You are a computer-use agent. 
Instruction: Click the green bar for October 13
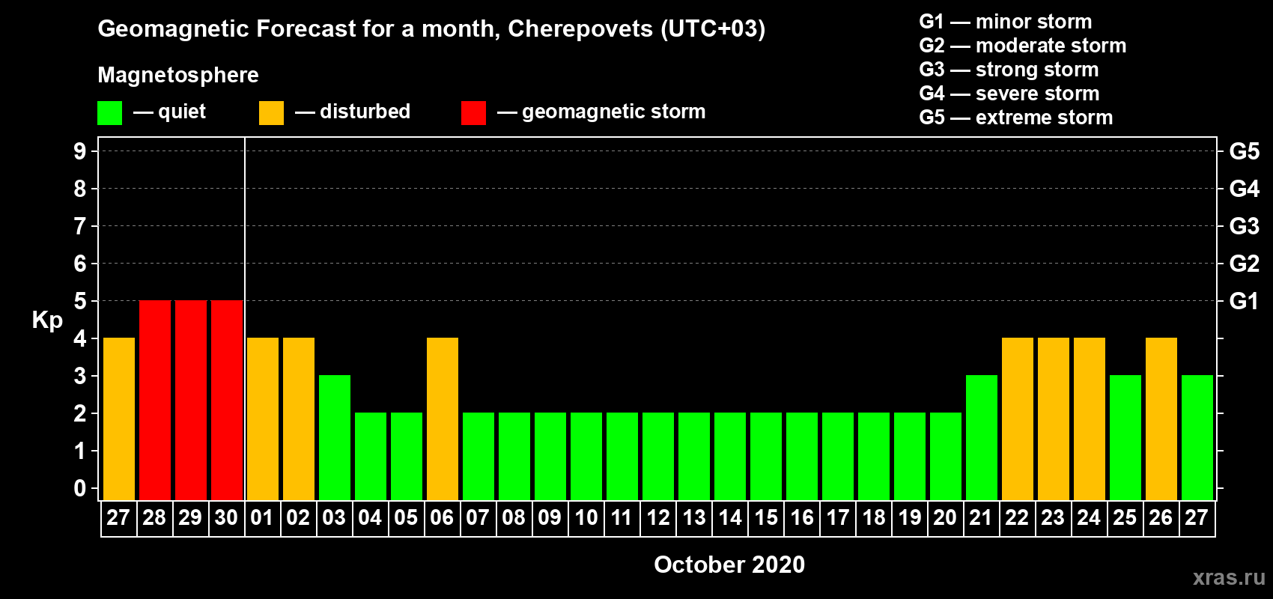[694, 456]
